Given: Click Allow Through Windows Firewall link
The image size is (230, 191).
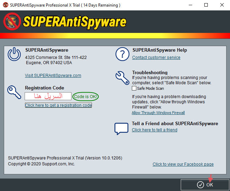Looking at the screenshot, I should pos(158,113).
